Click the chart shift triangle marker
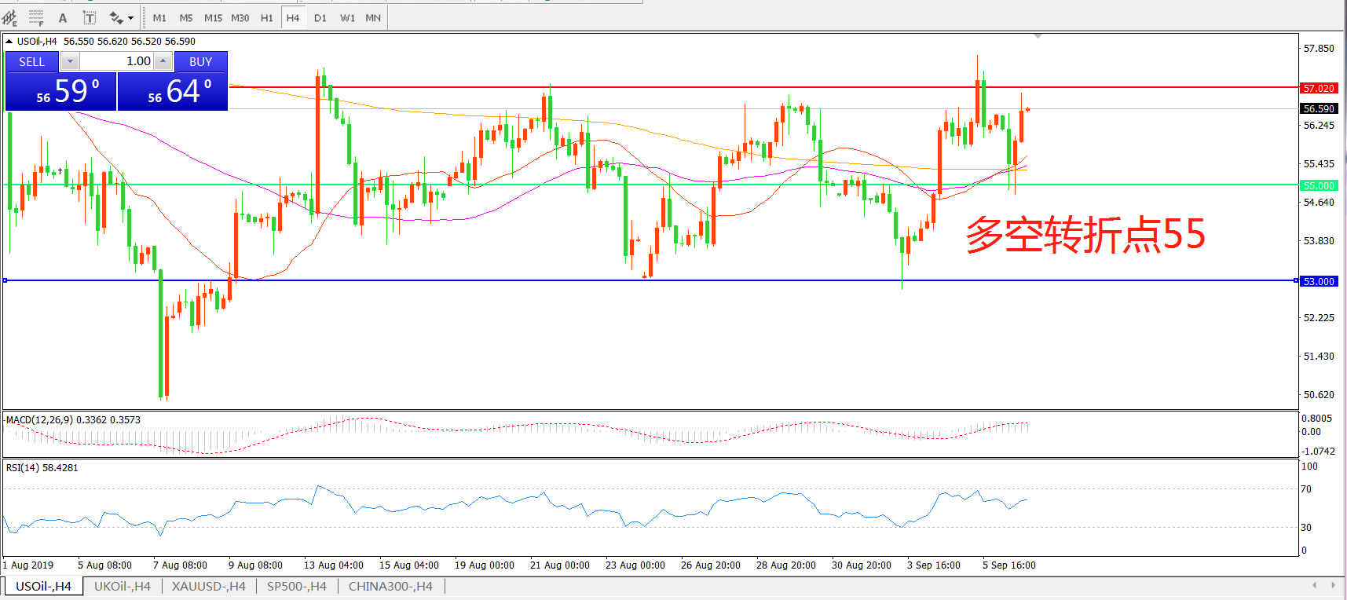Screen dimensions: 1347x600 point(1038,36)
